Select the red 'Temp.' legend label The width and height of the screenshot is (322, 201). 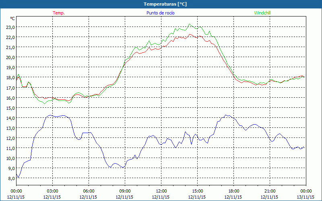click(x=59, y=13)
